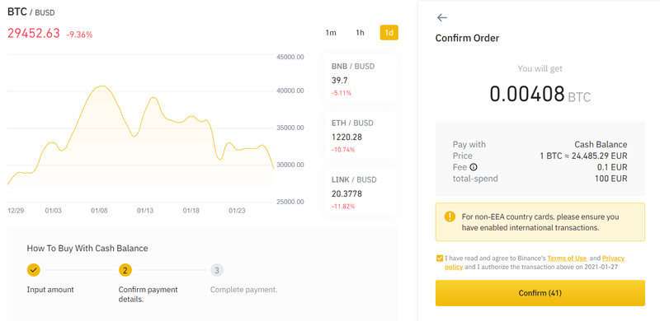Confirm the order with the yellow button
Screen dimensions: 660x321
tap(540, 293)
